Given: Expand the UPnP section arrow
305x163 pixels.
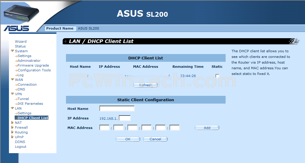Looking at the screenshot, I should click(12, 137).
